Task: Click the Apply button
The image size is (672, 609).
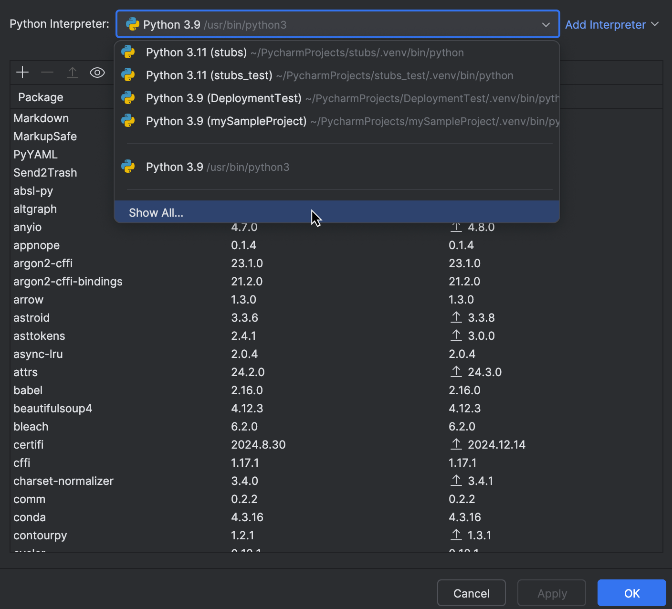Action: click(551, 593)
